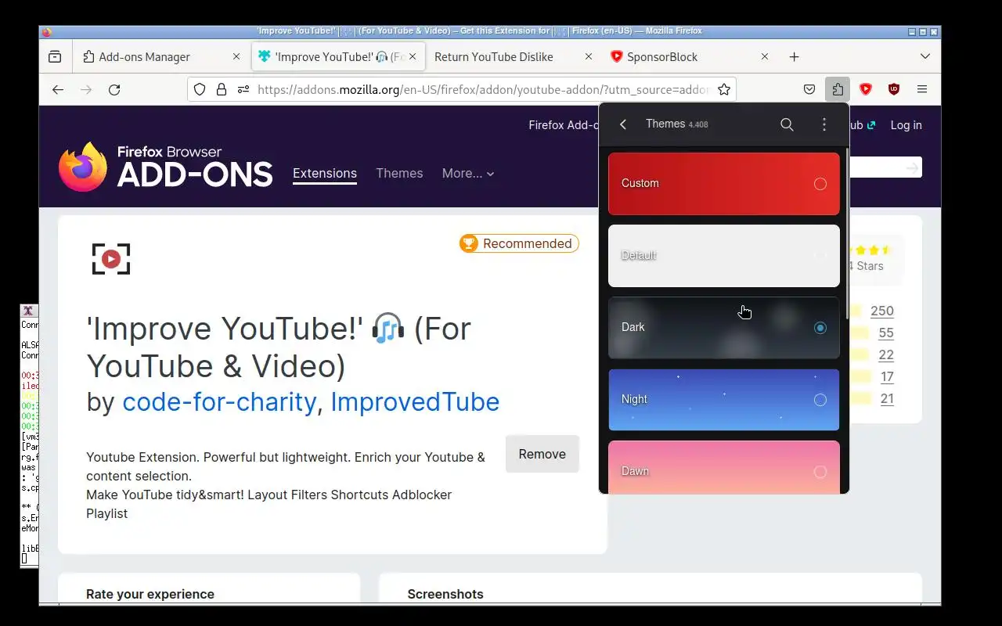This screenshot has height=626, width=1002.
Task: Select the Dawn theme radio button
Action: [x=820, y=472]
